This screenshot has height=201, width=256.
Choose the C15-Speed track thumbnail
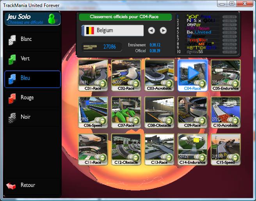tap(226, 149)
